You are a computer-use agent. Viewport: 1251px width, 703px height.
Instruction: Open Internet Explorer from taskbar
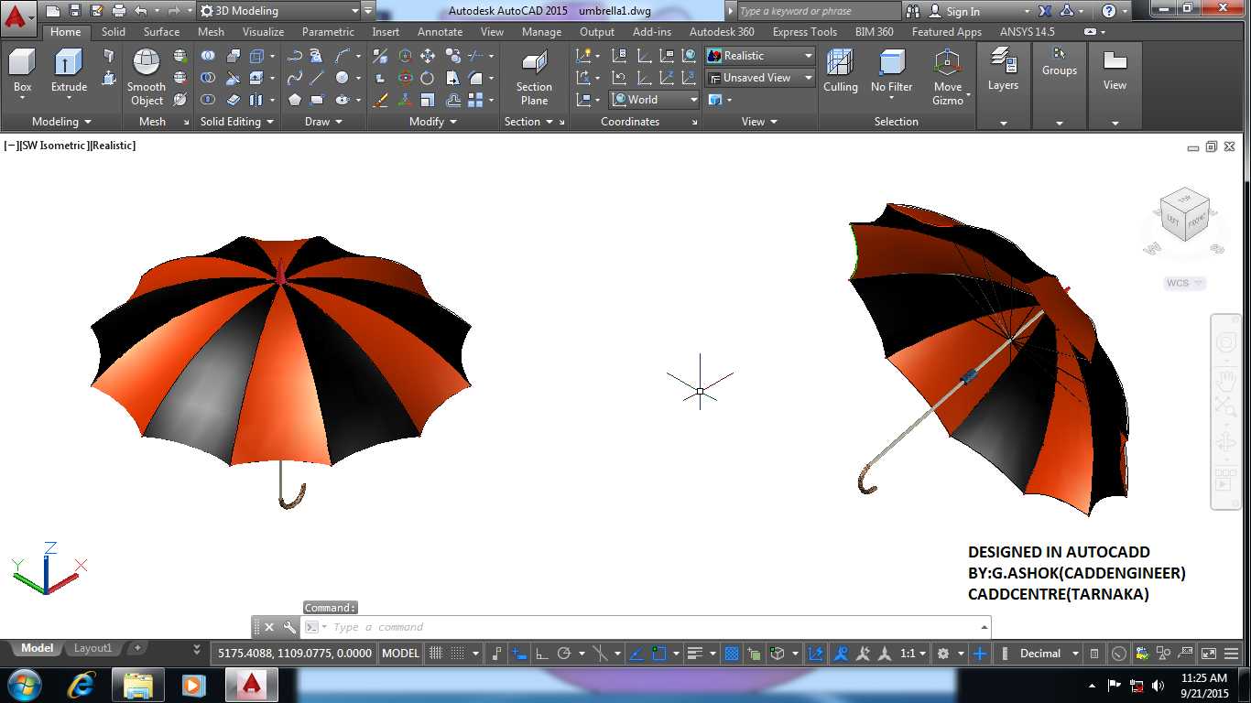click(82, 685)
